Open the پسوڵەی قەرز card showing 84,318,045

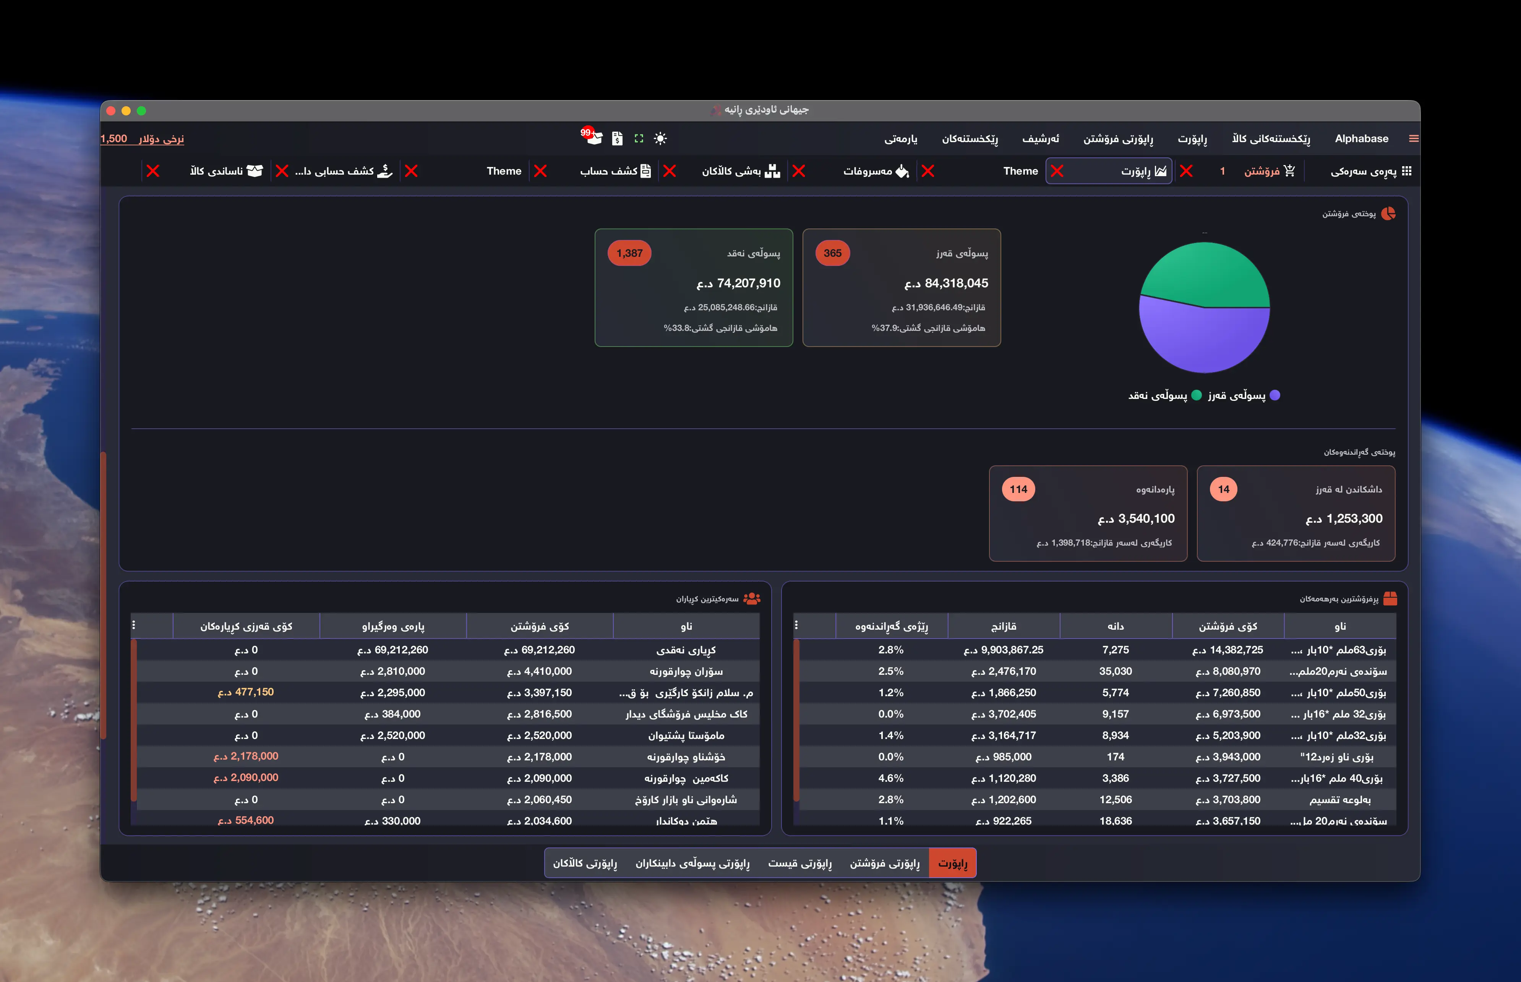click(901, 288)
